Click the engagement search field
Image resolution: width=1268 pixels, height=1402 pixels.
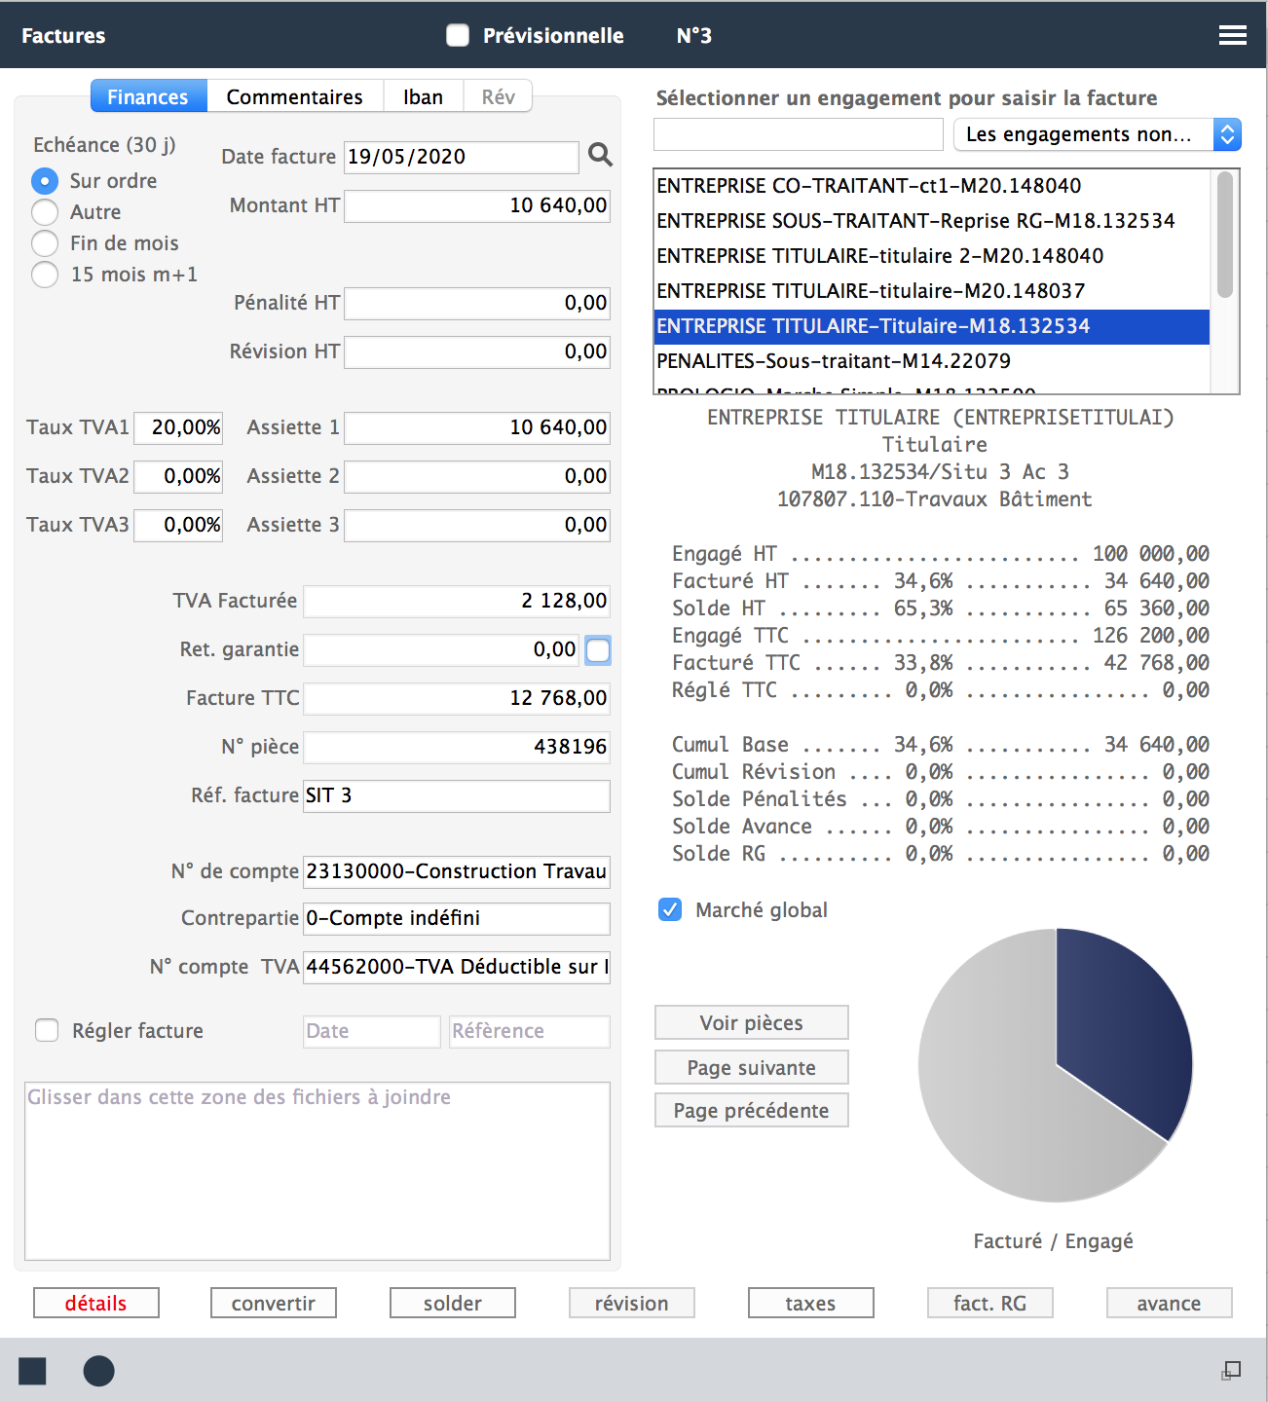(x=799, y=134)
